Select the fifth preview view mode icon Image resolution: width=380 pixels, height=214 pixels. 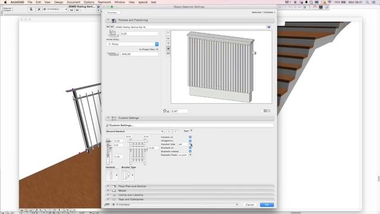168,53
